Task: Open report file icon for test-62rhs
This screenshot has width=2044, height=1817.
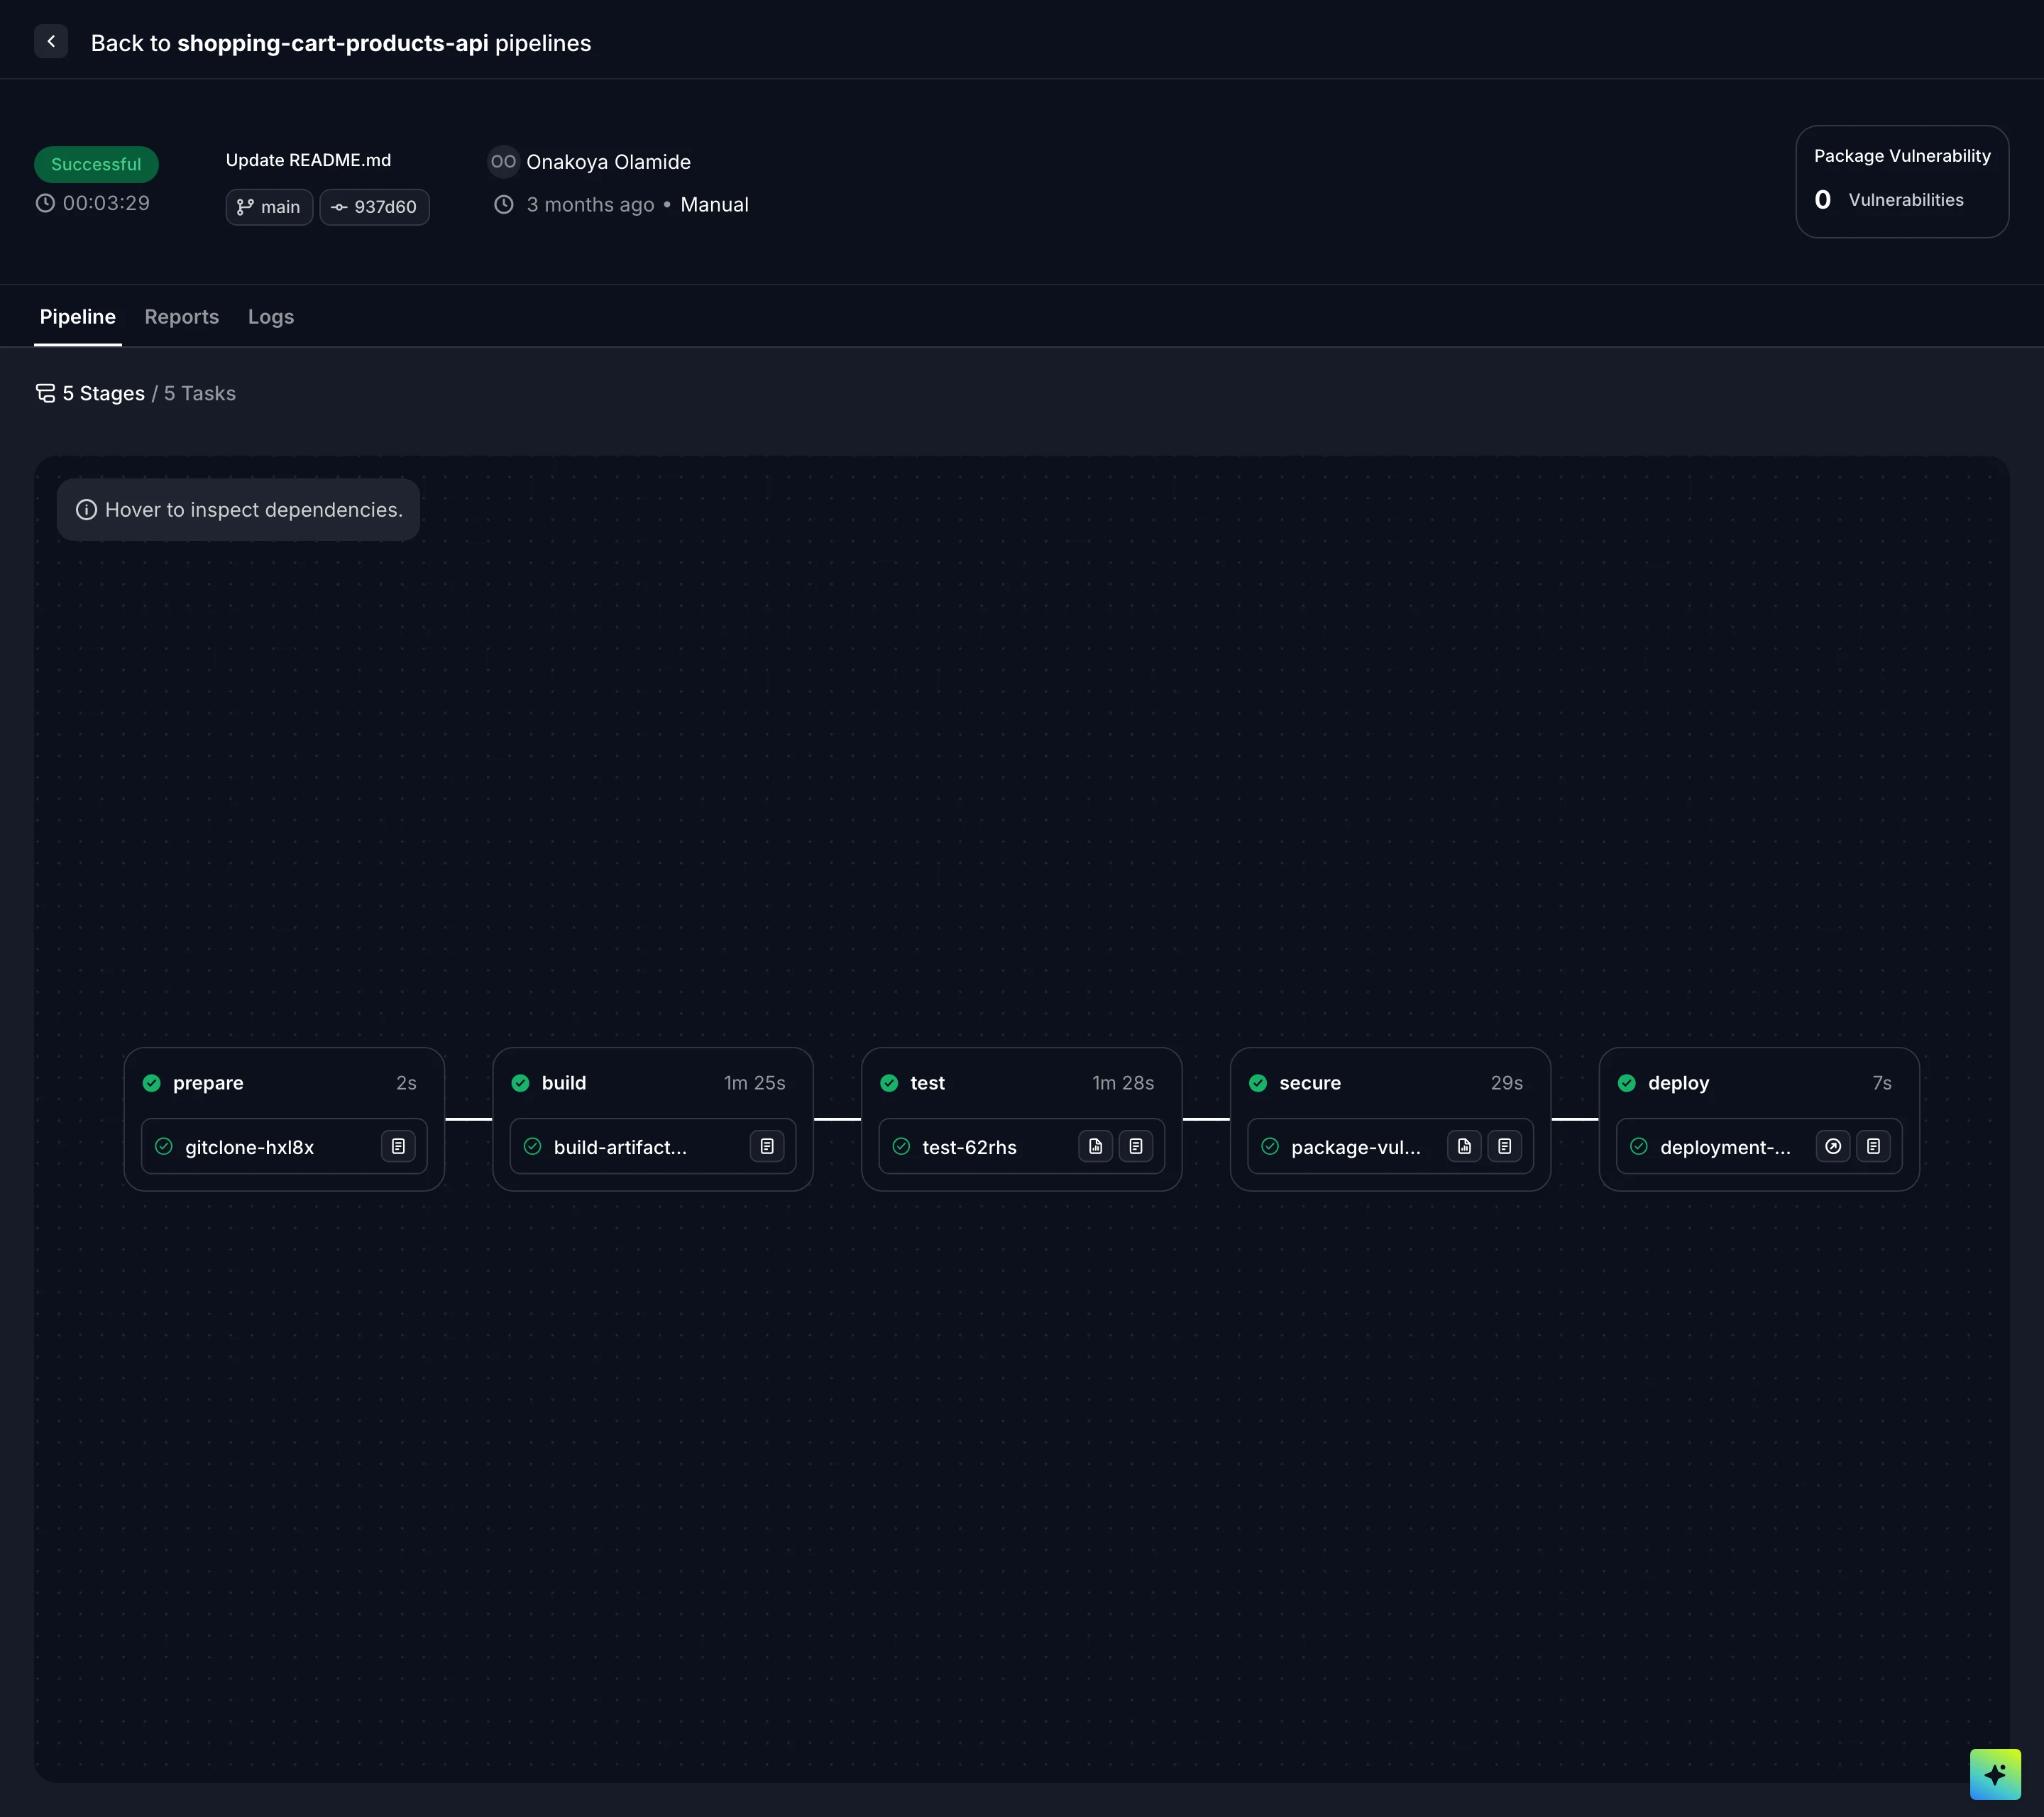Action: [1096, 1146]
